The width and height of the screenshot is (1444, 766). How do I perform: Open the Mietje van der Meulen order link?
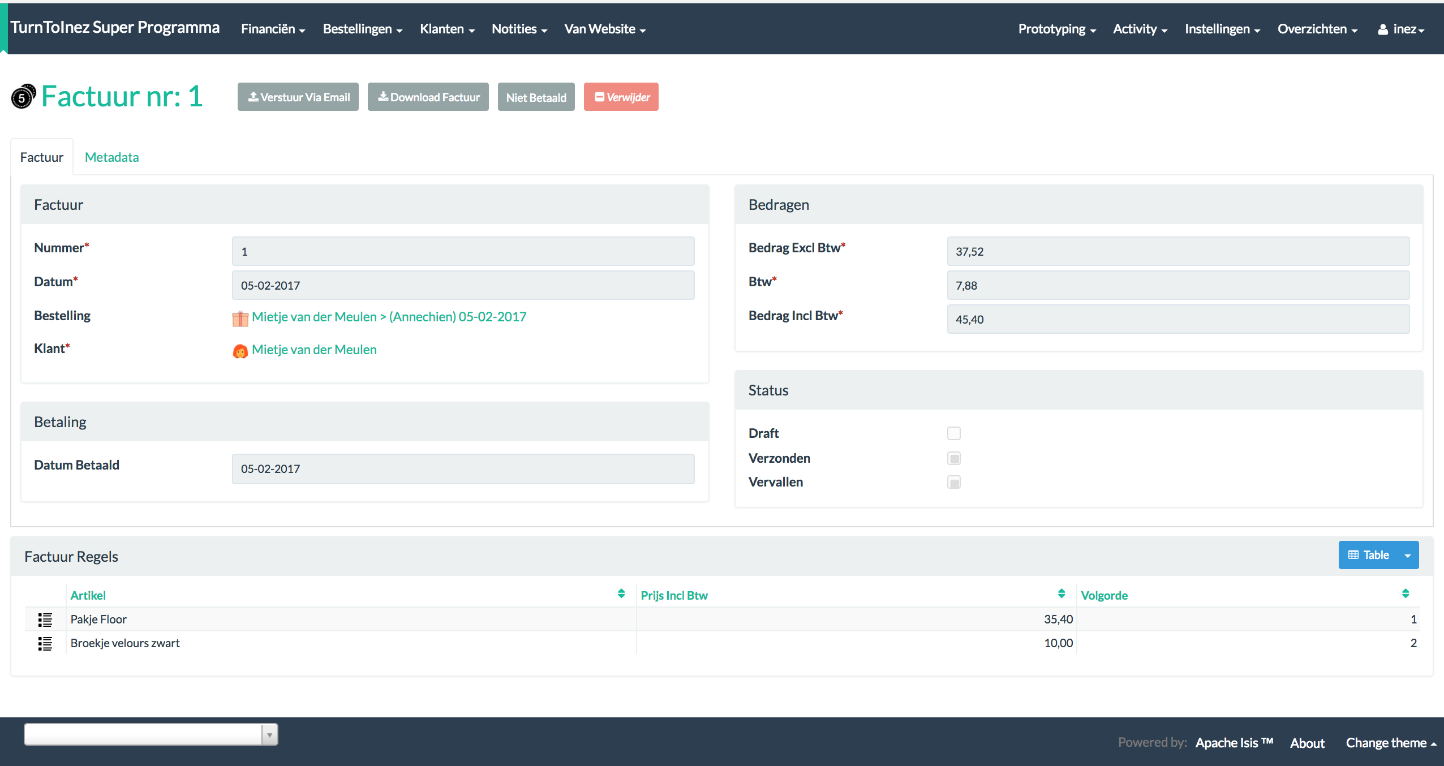tap(389, 317)
